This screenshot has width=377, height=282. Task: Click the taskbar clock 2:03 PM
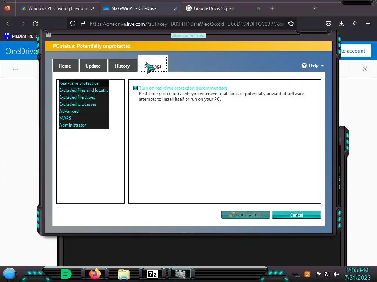point(357,271)
